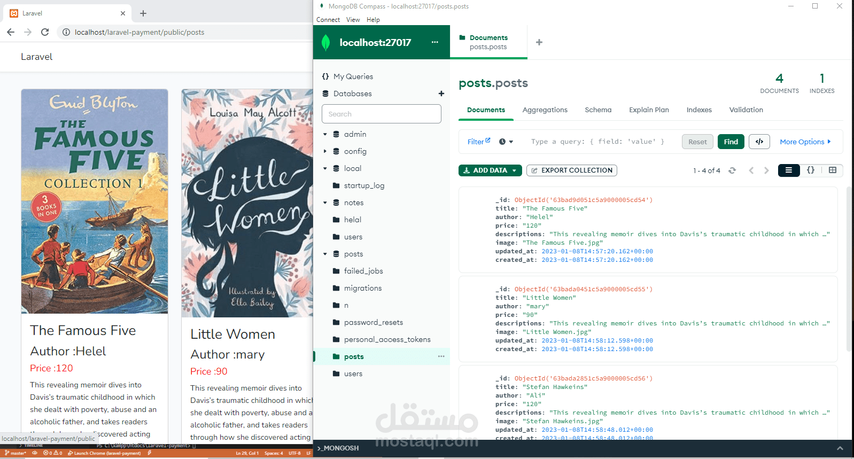The image size is (854, 459).
Task: Switch to the Schema tab
Action: coord(598,110)
